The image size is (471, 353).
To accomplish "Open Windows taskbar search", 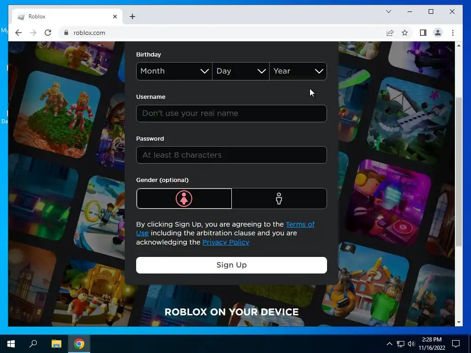I will pos(33,344).
